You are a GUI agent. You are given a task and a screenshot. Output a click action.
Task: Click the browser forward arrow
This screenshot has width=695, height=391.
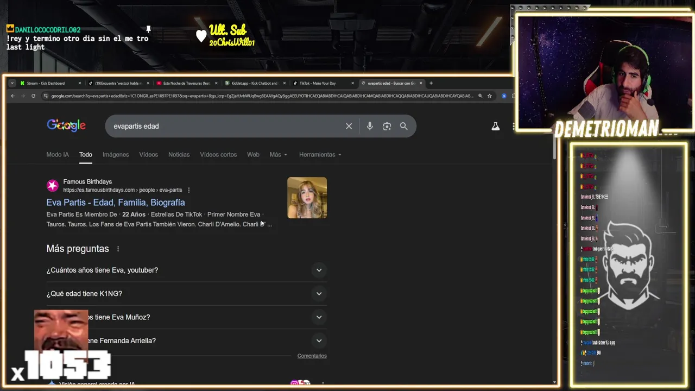click(x=23, y=96)
